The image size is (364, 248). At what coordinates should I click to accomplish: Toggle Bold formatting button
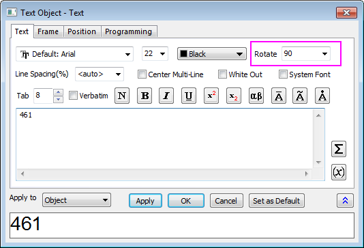point(145,96)
